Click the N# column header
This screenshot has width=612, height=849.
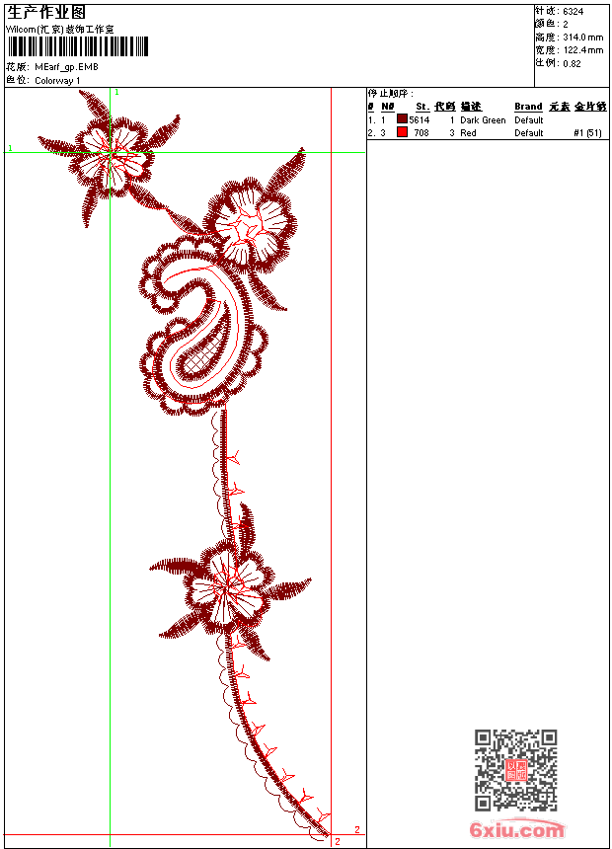click(x=387, y=107)
